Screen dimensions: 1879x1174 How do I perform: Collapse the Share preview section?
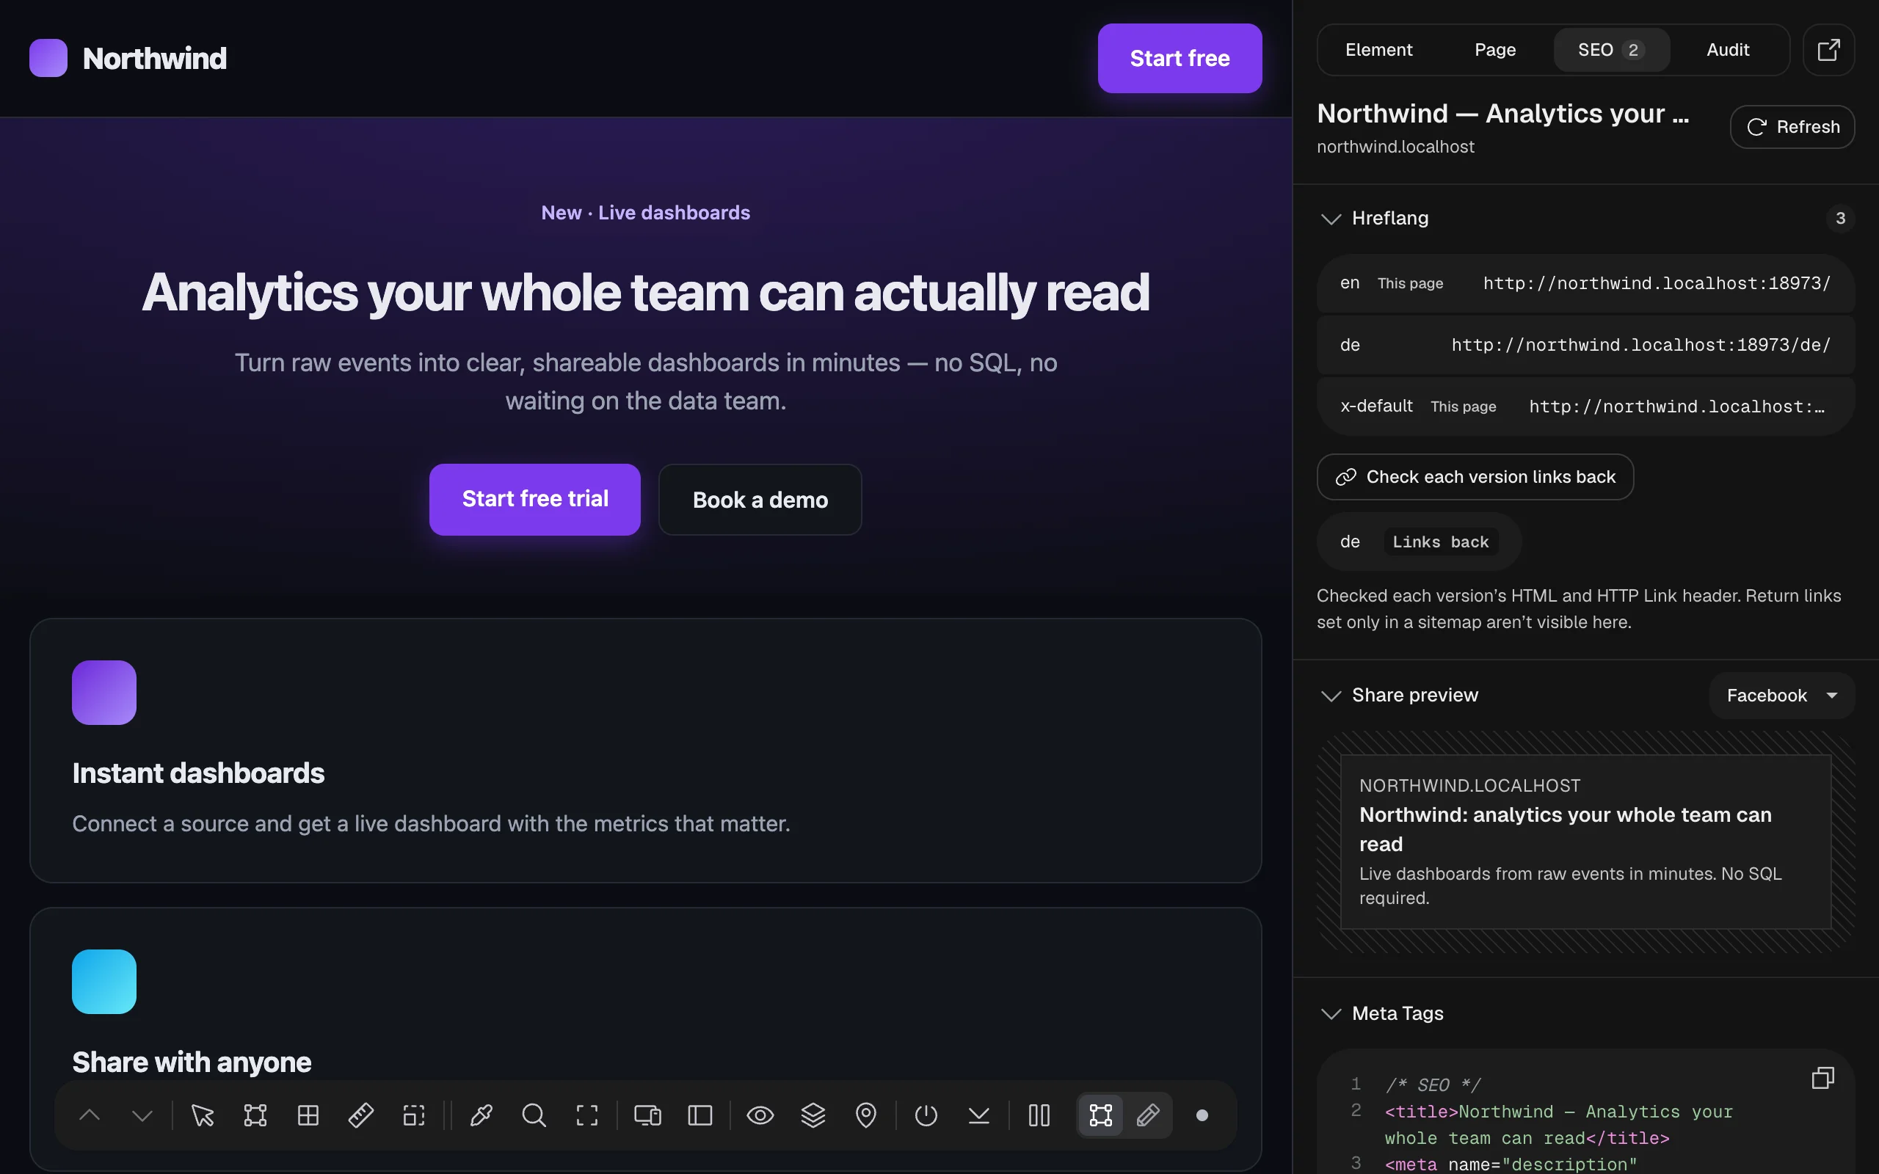[1331, 696]
